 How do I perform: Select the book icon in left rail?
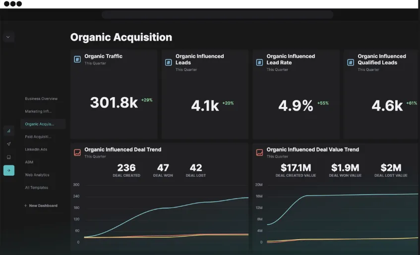[x=8, y=157]
